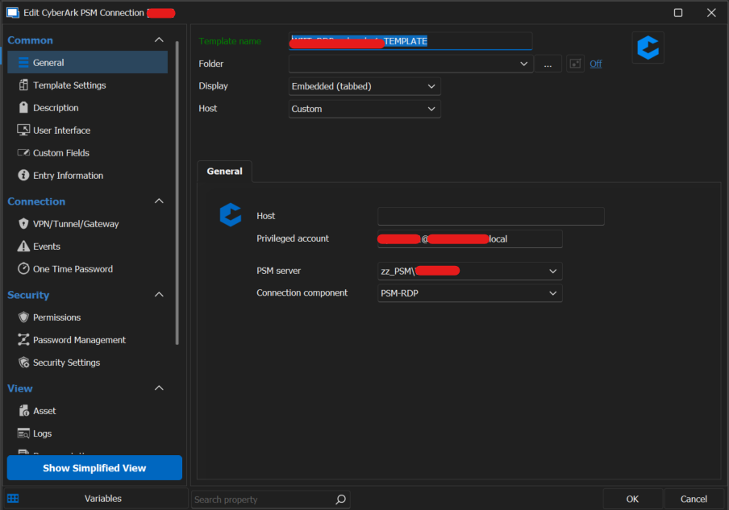Image resolution: width=729 pixels, height=510 pixels.
Task: Click the Template name input field
Action: 410,41
